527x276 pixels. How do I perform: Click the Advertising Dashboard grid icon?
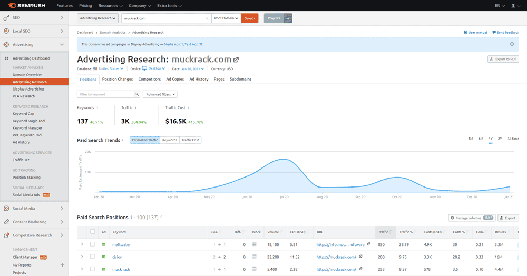click(x=6, y=58)
